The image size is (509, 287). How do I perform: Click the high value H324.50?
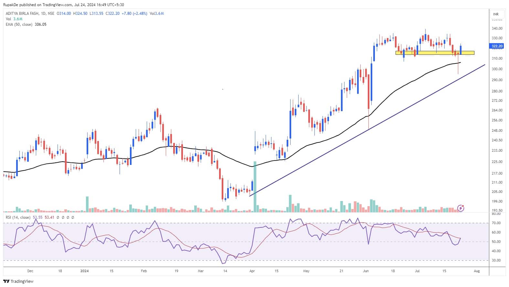tap(80, 14)
